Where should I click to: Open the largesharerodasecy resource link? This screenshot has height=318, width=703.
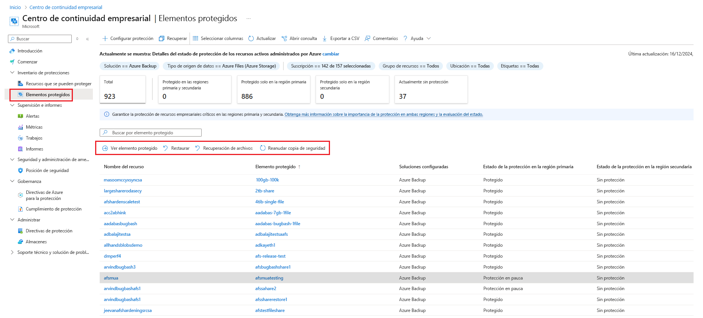pos(123,191)
